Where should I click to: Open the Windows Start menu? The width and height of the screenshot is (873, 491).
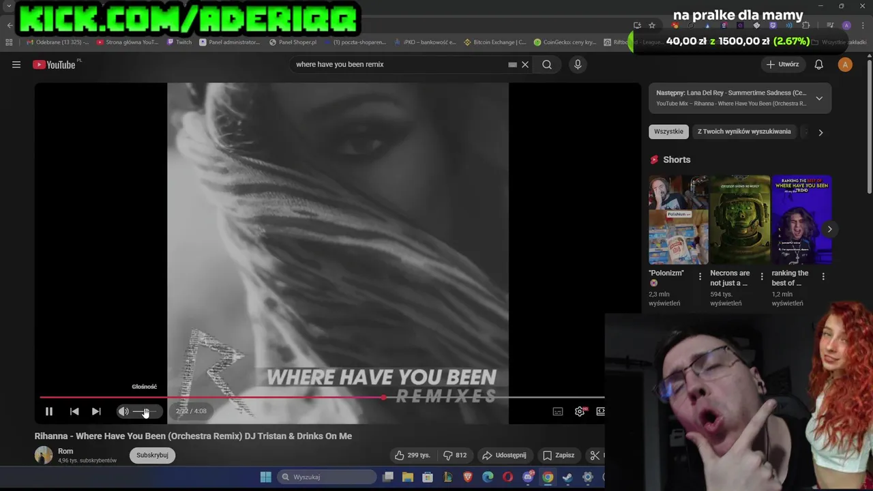(266, 477)
